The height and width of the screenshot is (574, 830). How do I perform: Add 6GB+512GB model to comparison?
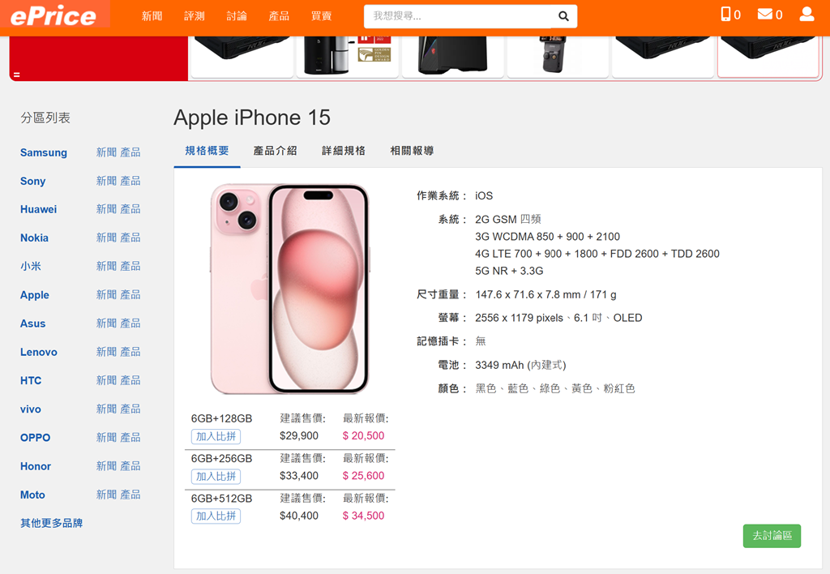[x=216, y=516]
